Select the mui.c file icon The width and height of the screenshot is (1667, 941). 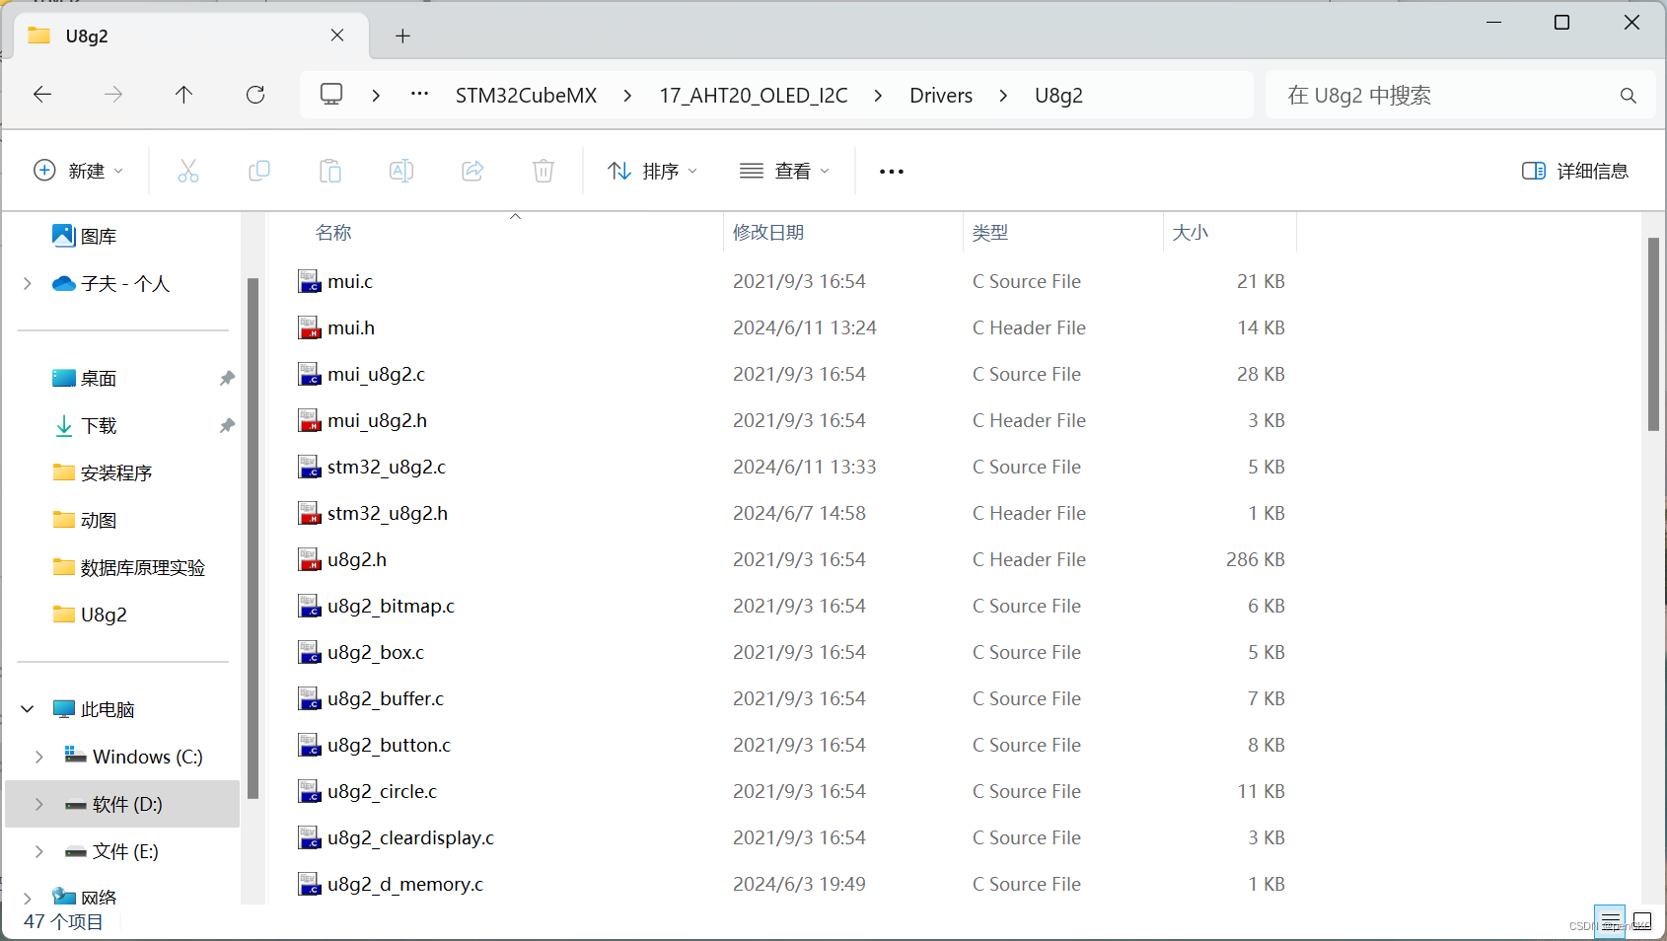tap(310, 281)
